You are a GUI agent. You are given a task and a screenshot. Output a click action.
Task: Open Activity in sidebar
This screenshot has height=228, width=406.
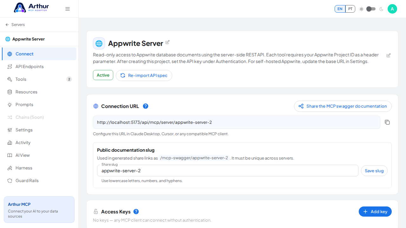[x=39, y=142]
